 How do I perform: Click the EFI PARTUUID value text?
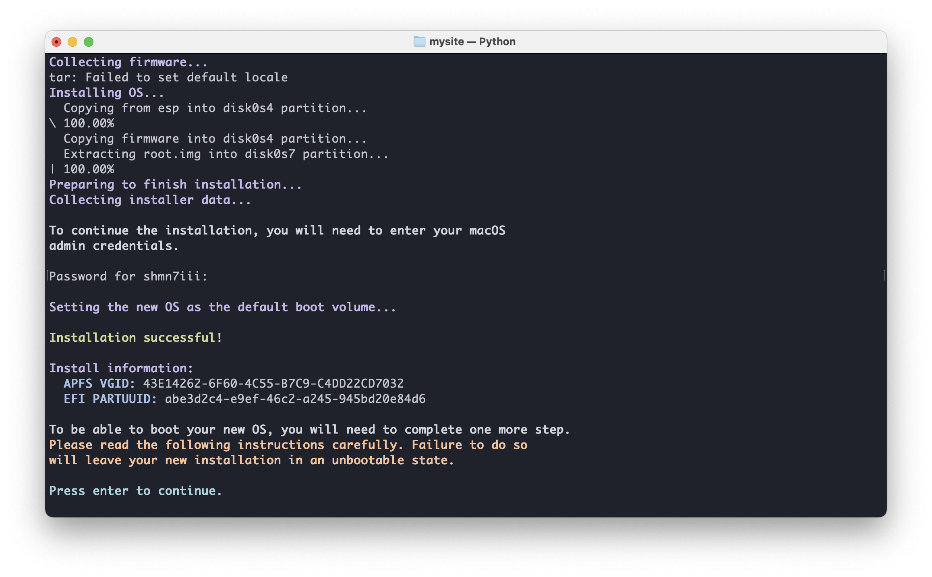[295, 399]
